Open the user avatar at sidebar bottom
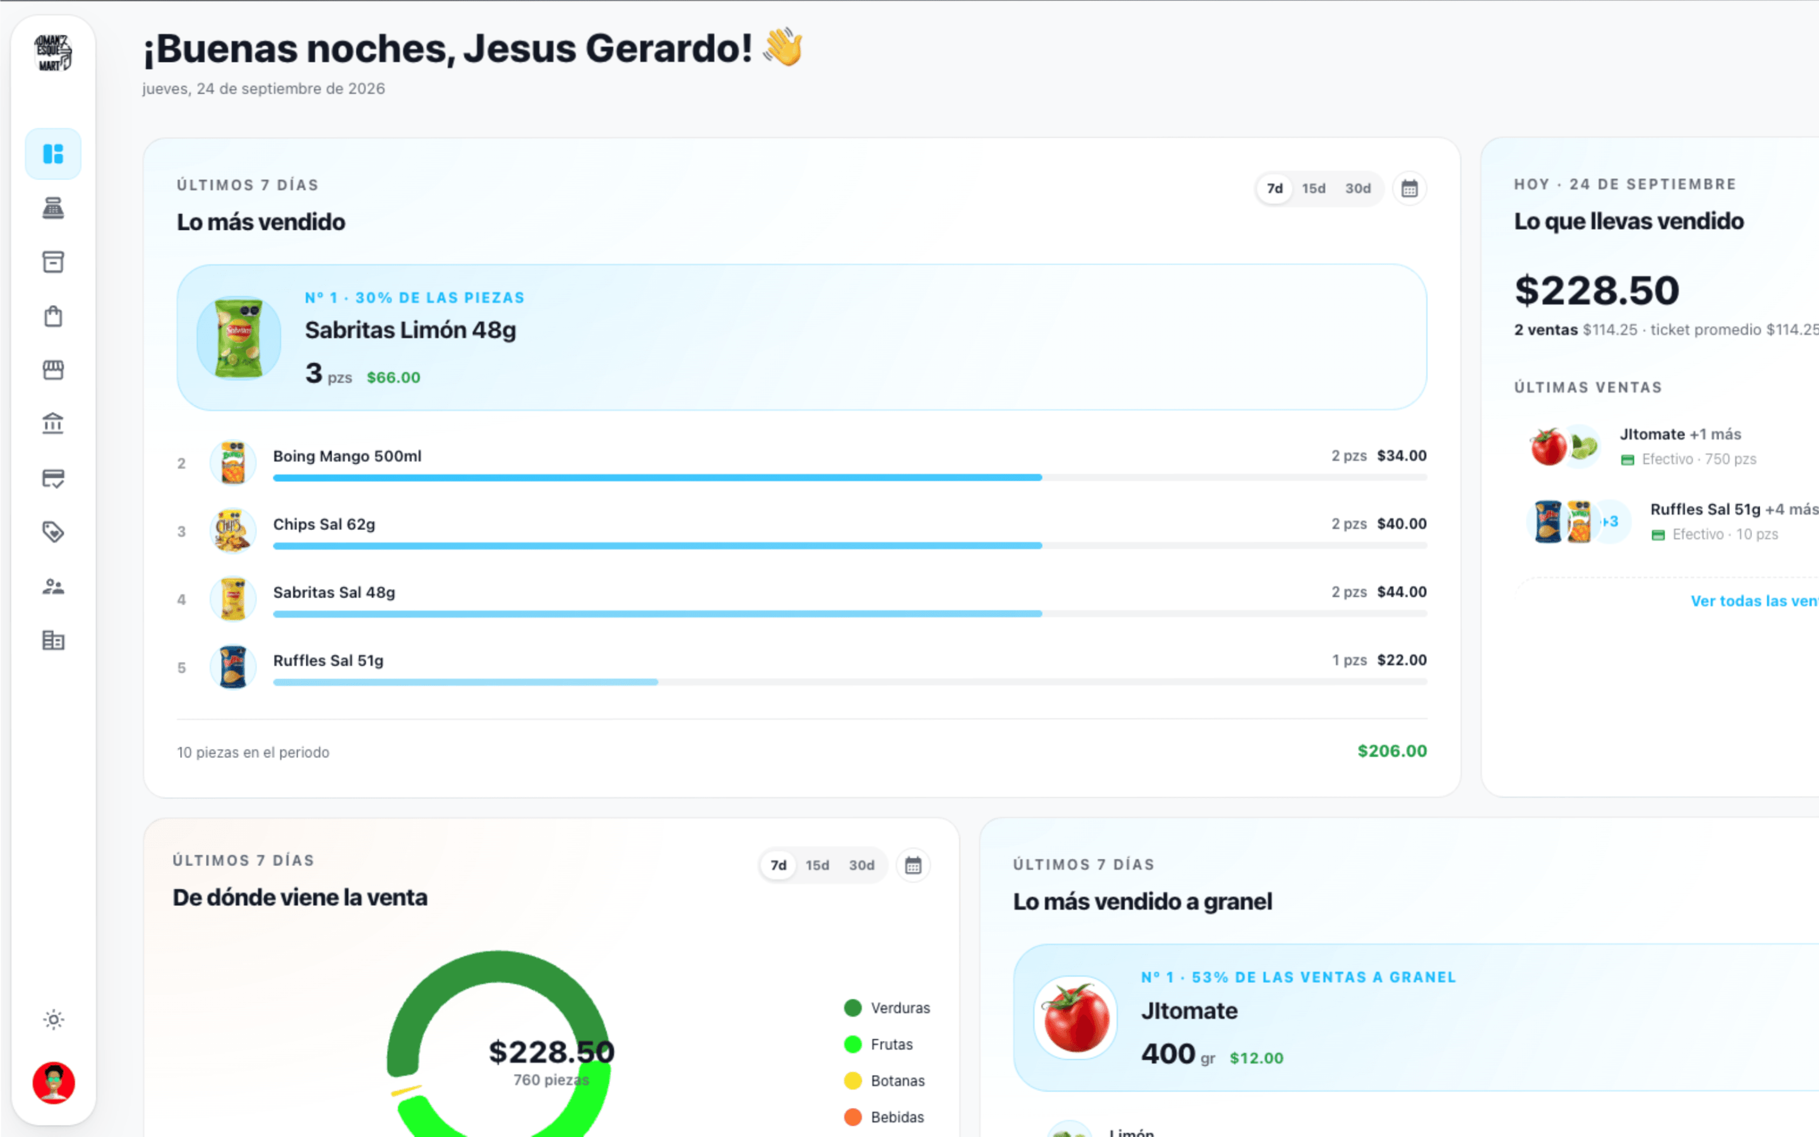The height and width of the screenshot is (1137, 1819). coord(53,1083)
